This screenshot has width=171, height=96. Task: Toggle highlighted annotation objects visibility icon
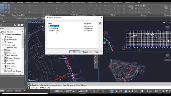pyautogui.click(x=126, y=91)
